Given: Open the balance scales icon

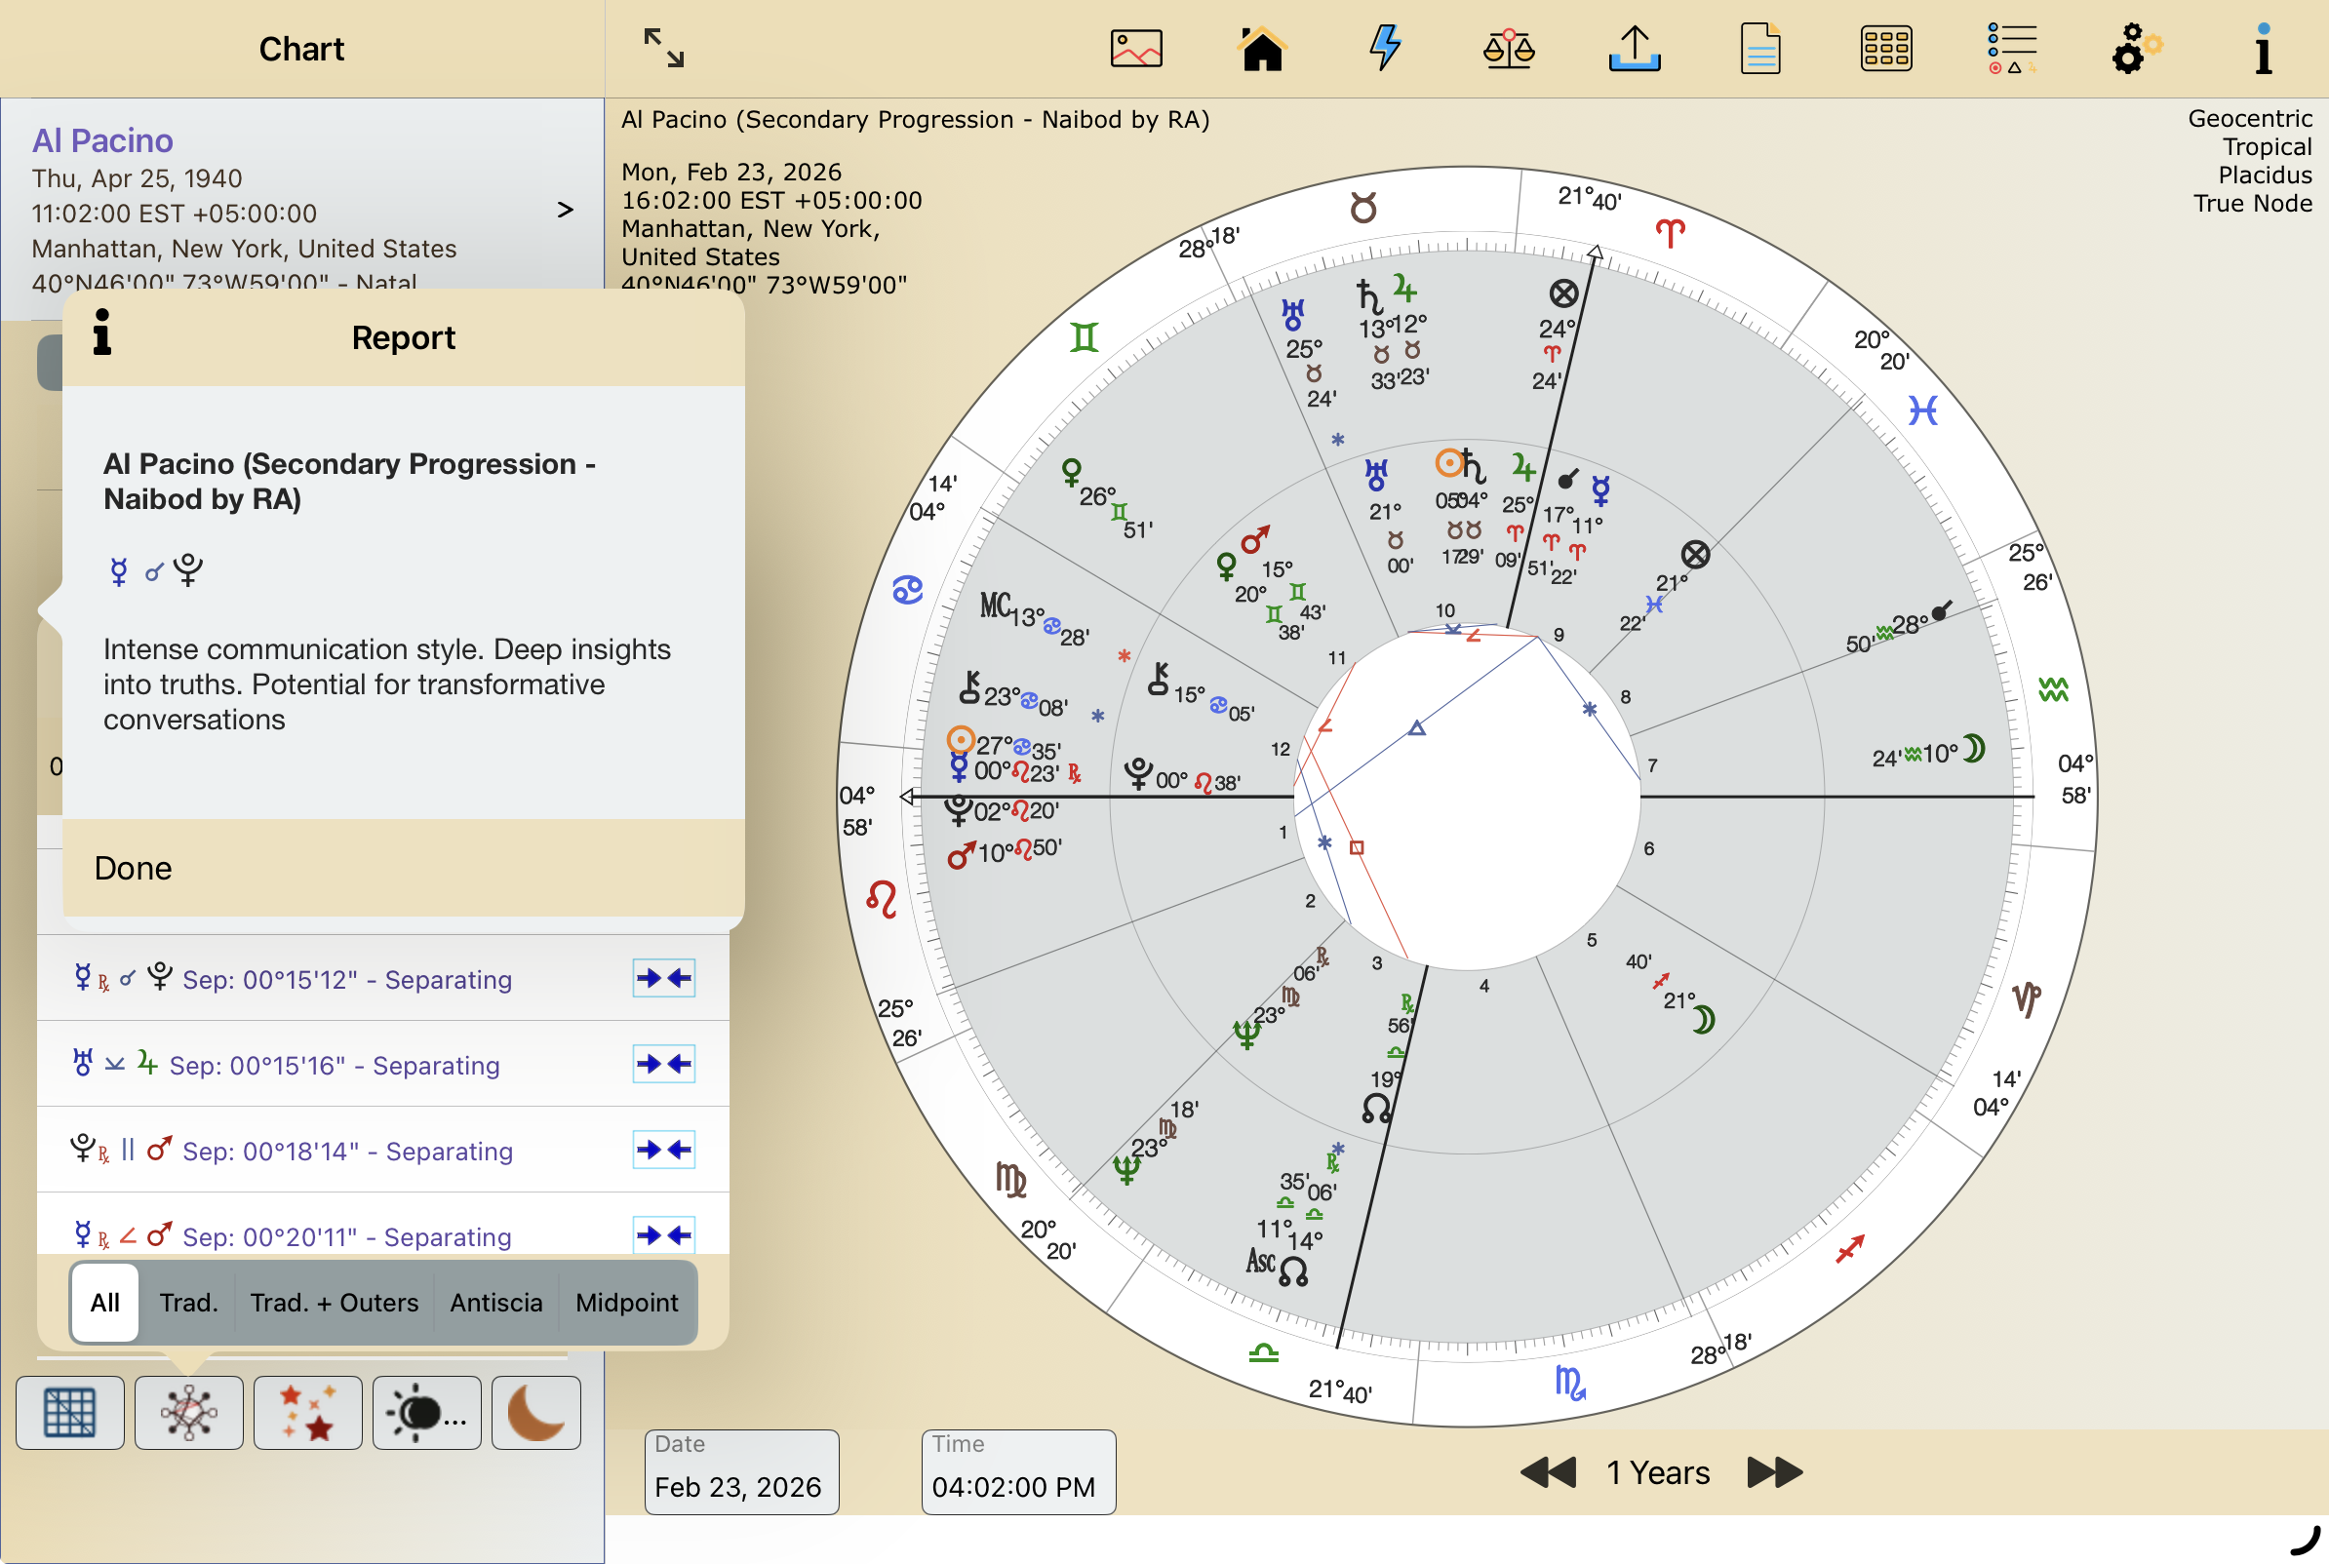Looking at the screenshot, I should (1508, 48).
